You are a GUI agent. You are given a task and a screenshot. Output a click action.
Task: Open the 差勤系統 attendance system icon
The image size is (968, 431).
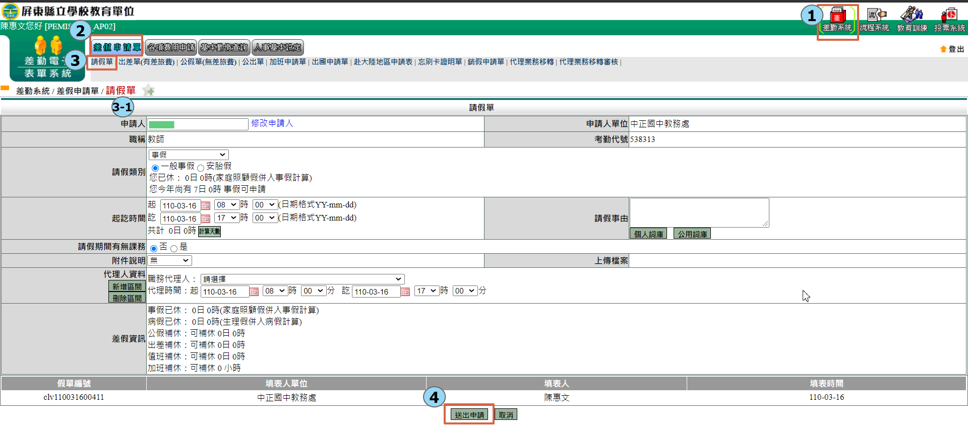(837, 20)
